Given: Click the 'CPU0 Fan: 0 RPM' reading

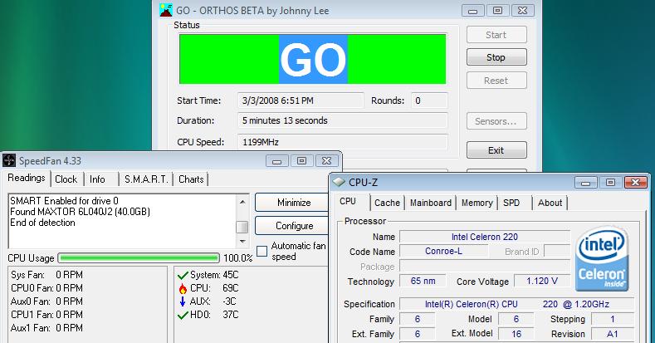Looking at the screenshot, I should [x=46, y=288].
